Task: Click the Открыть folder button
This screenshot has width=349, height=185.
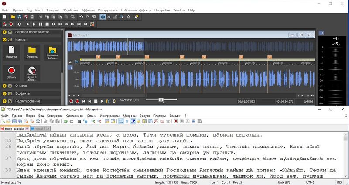Action: (32, 52)
